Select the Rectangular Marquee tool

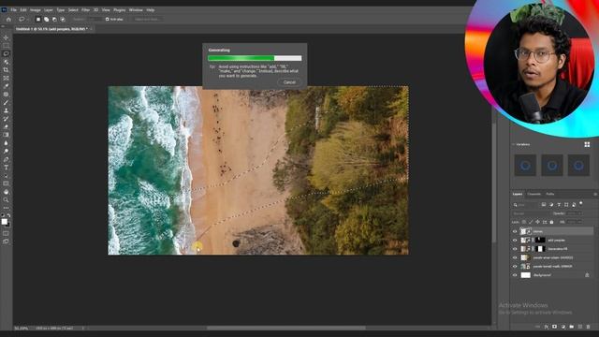[x=6, y=46]
